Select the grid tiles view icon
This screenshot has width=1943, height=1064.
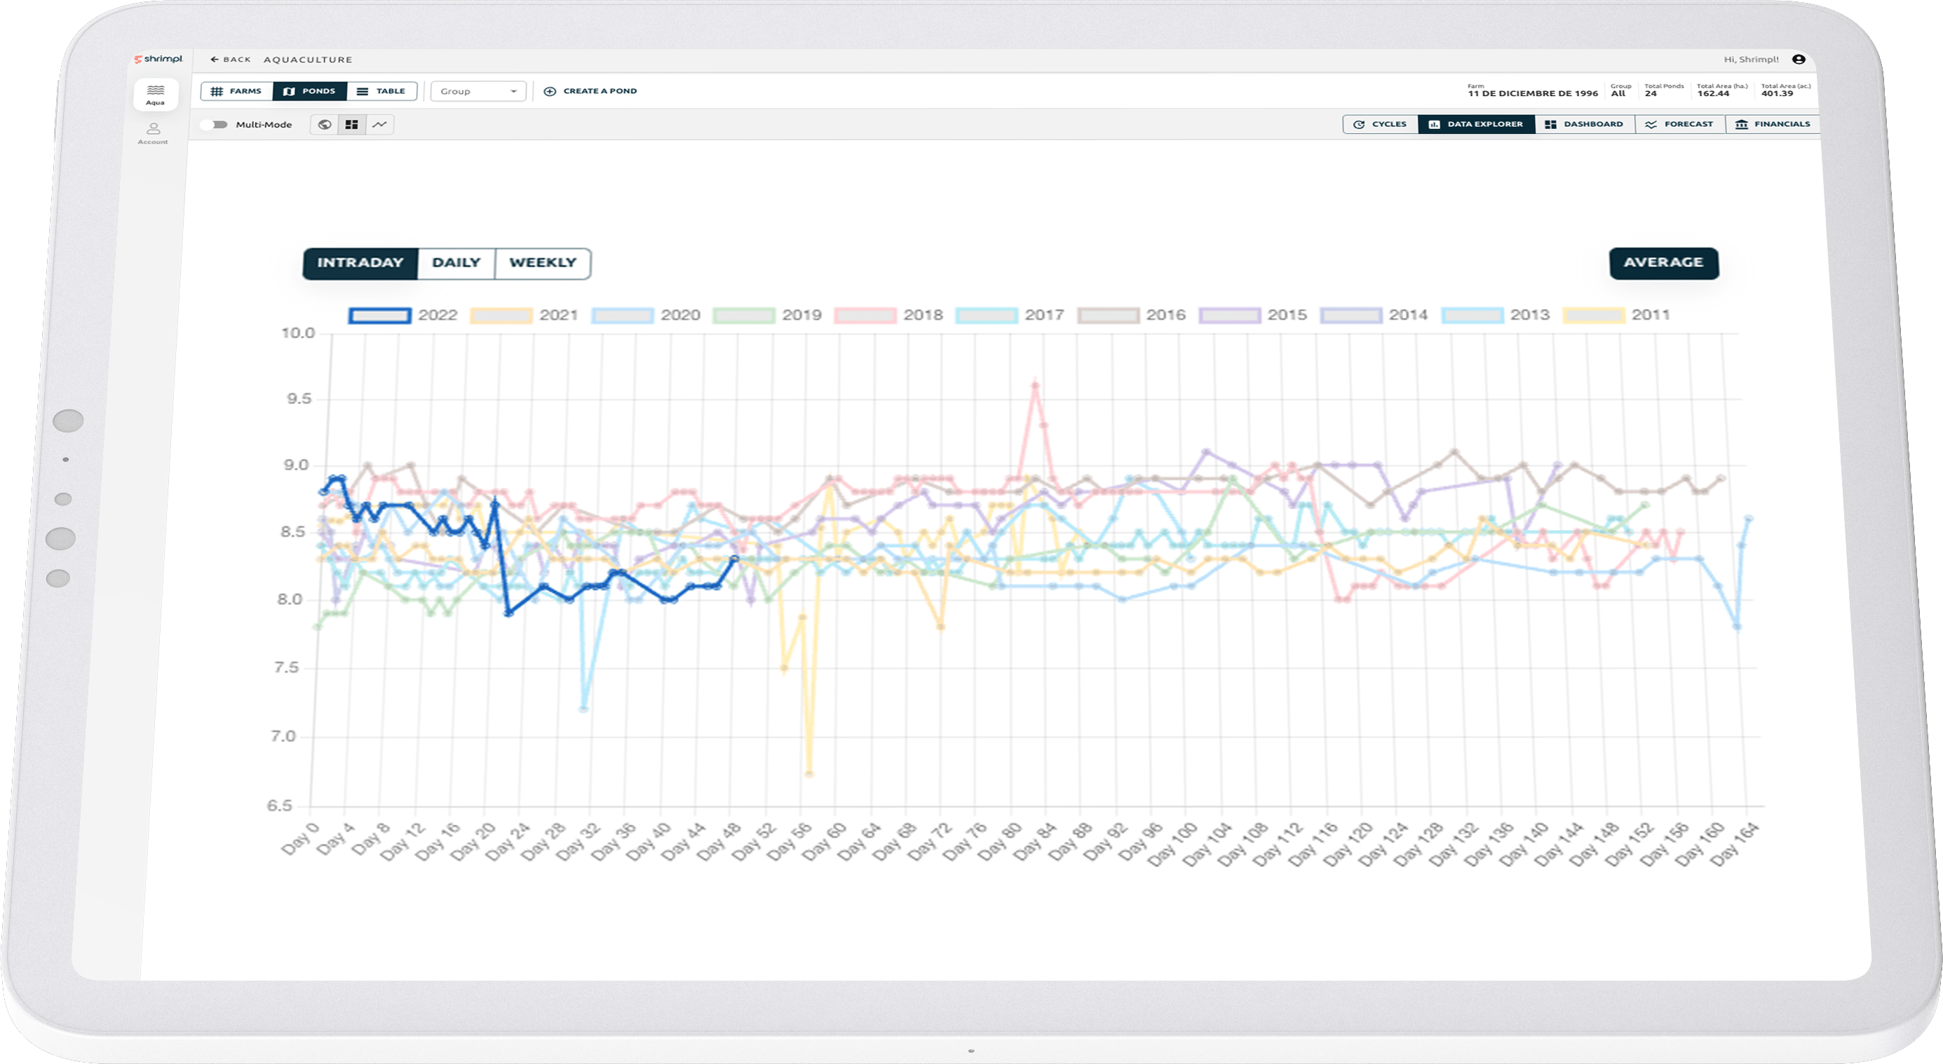click(x=351, y=125)
